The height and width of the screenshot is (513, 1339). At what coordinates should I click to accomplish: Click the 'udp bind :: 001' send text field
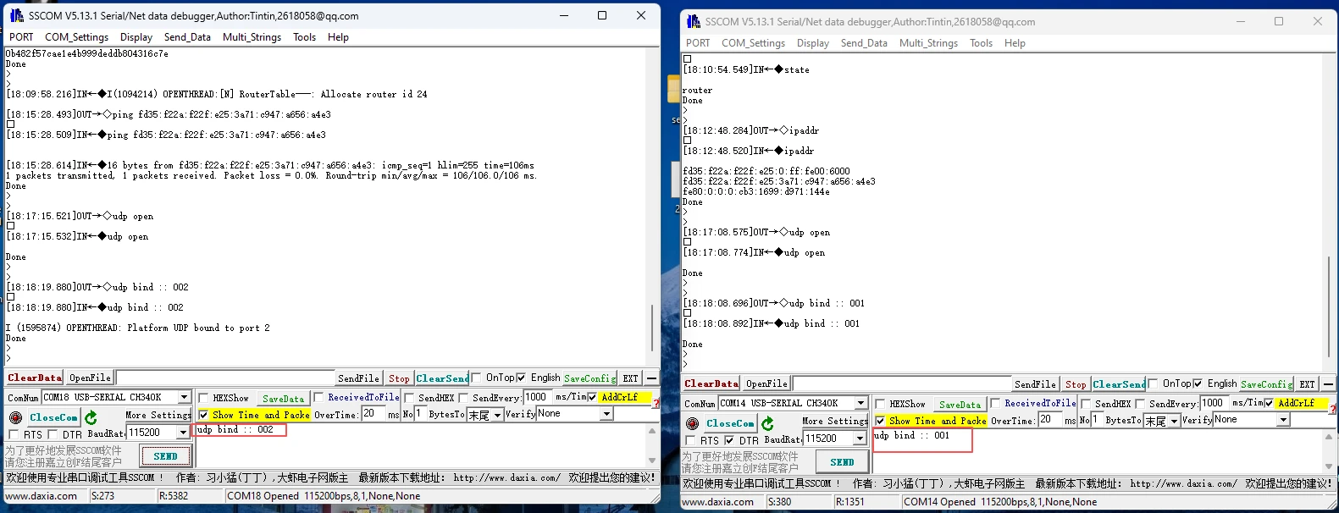921,440
